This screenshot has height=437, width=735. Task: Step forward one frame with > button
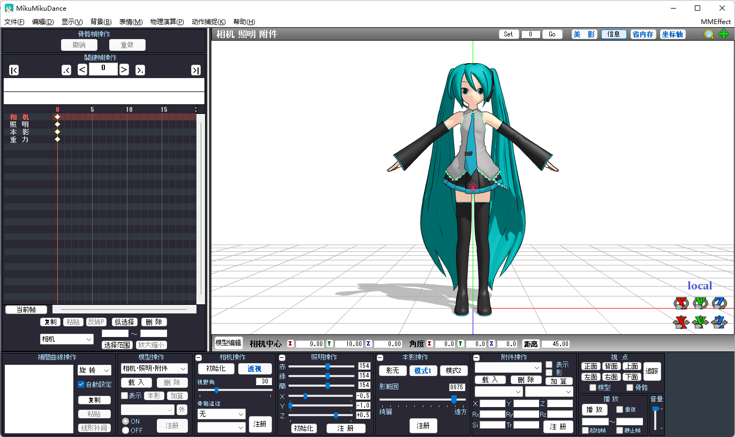click(124, 70)
